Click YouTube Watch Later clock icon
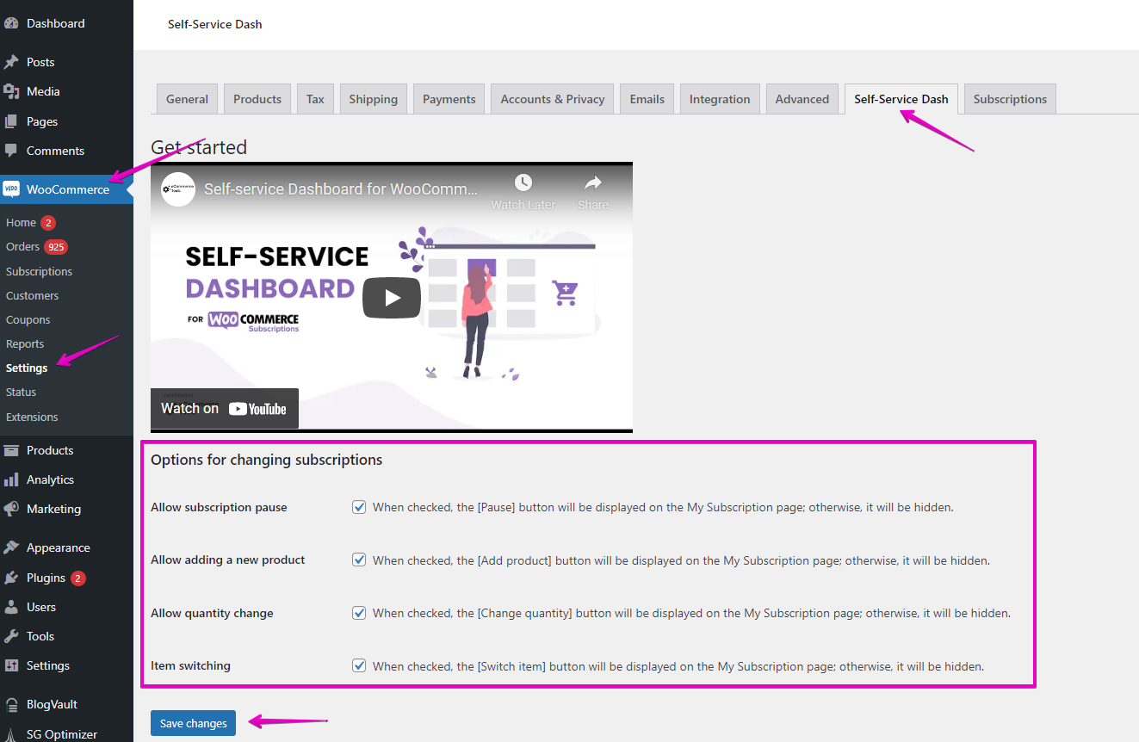 523,182
